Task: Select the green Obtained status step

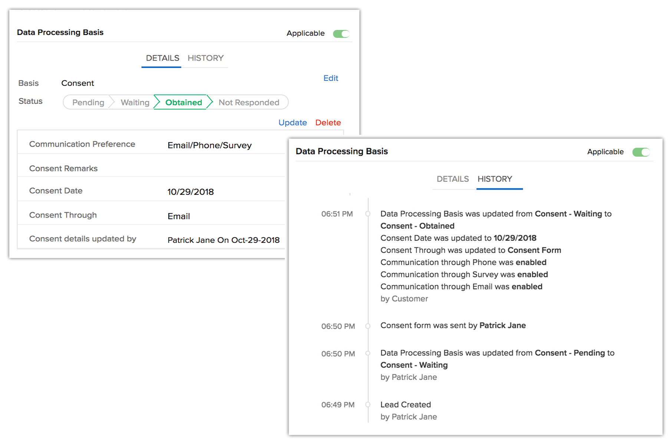Action: pyautogui.click(x=184, y=103)
